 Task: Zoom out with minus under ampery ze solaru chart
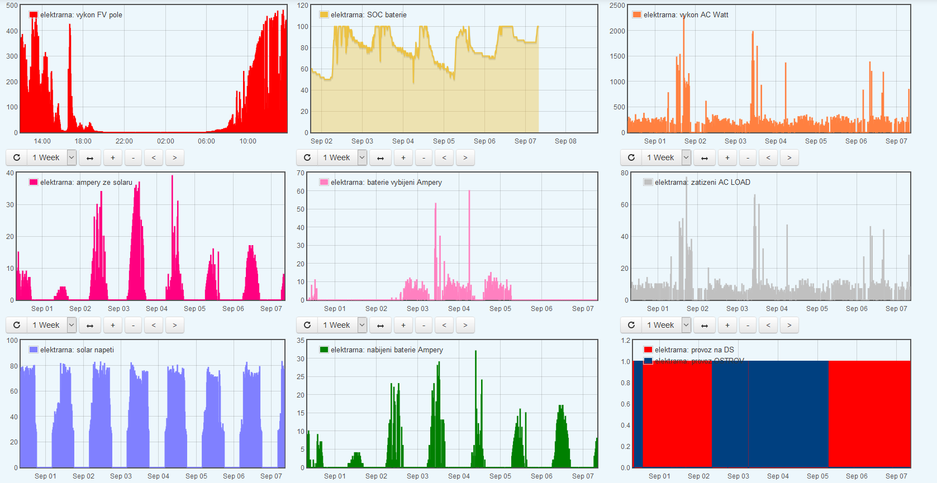(x=133, y=325)
